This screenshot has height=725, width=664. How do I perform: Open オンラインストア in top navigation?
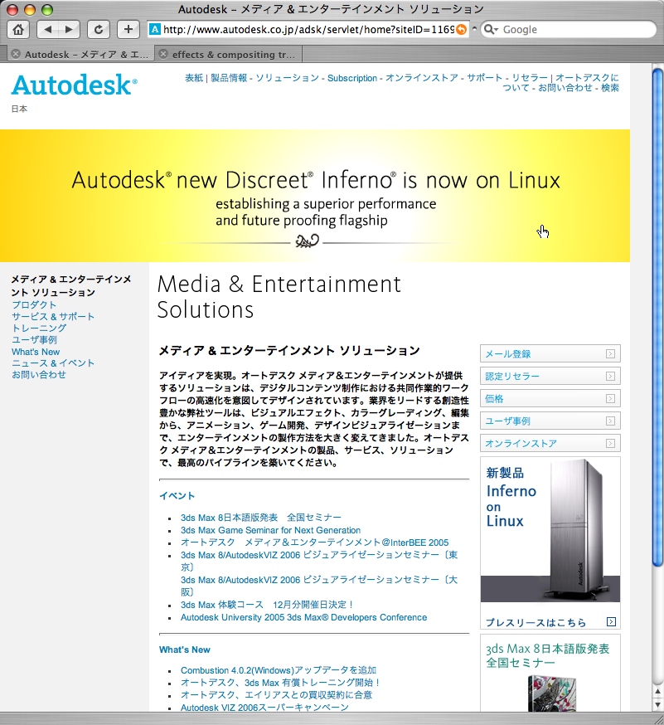click(x=422, y=78)
